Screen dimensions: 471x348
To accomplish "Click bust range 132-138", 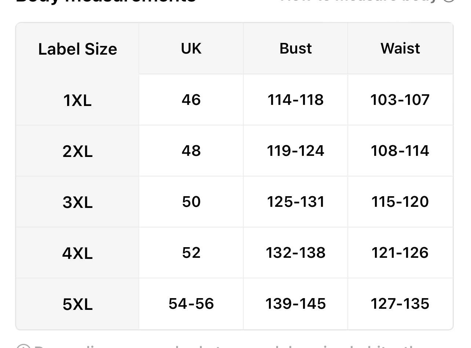I will point(296,253).
